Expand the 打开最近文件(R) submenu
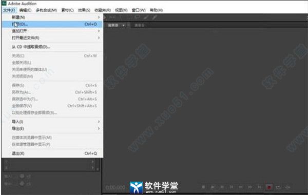308x195 pixels. (x=52, y=37)
